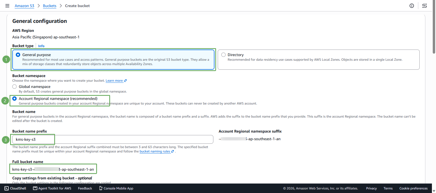Image resolution: width=436 pixels, height=193 pixels.
Task: Open Agent Toolkit for AWS
Action: click(x=52, y=188)
